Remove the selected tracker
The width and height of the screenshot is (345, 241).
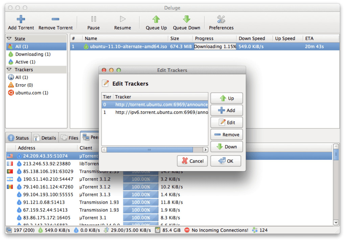point(226,134)
